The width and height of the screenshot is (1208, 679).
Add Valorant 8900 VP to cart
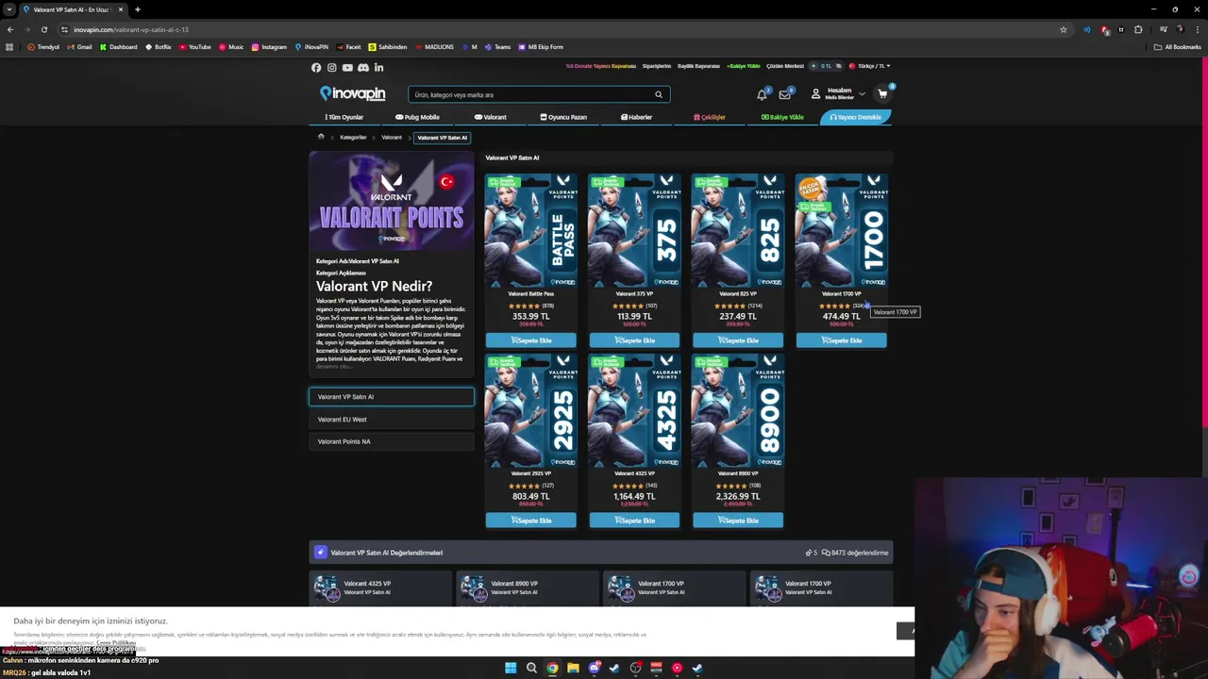click(x=738, y=521)
